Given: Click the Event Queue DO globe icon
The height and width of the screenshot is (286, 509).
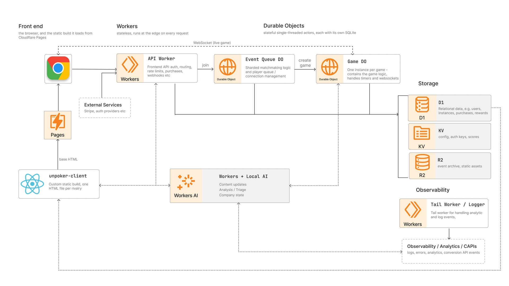Looking at the screenshot, I should point(227,67).
